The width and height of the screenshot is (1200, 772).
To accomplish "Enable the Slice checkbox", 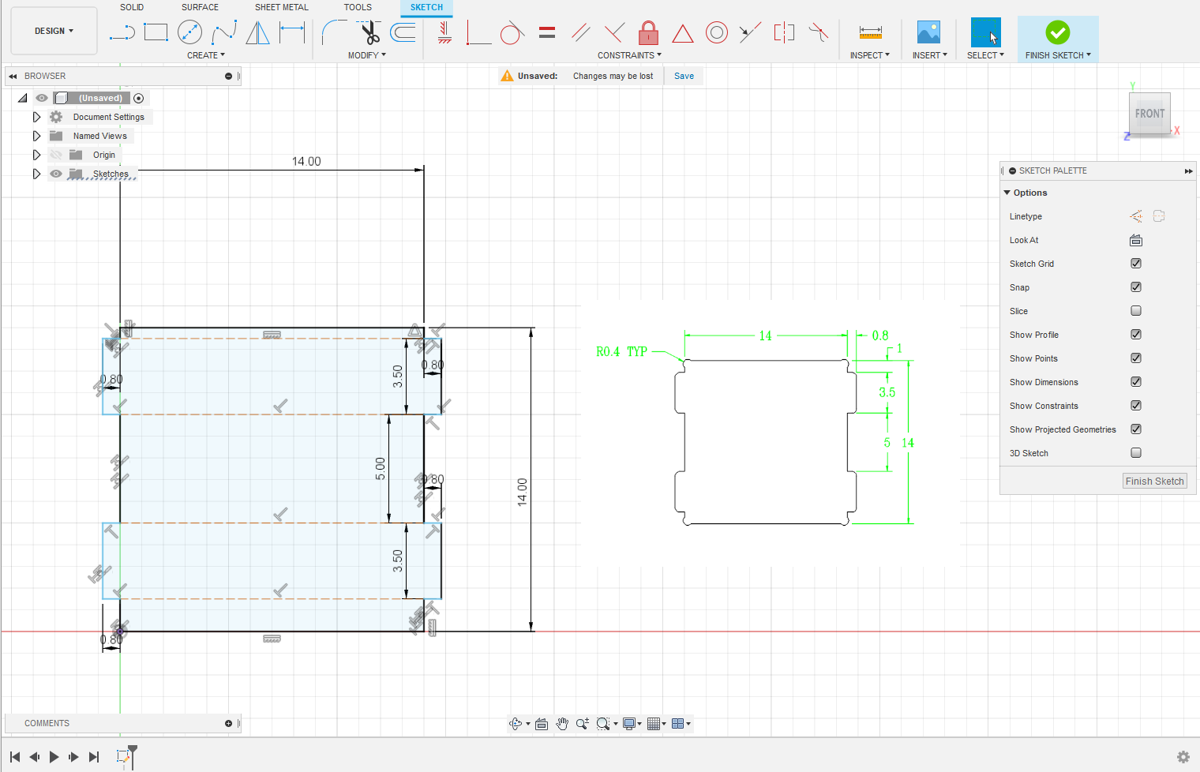I will [x=1136, y=311].
